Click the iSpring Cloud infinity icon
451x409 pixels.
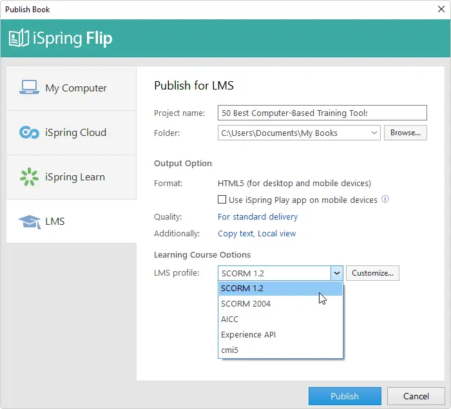point(30,132)
